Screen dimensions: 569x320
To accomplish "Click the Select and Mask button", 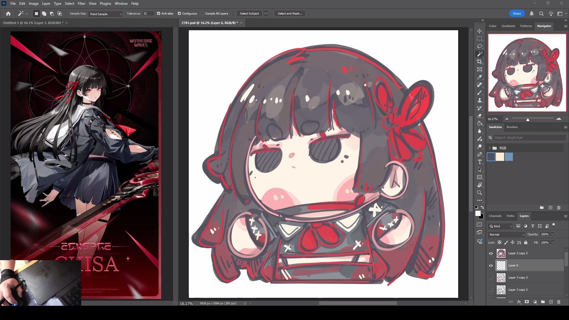I will [x=290, y=14].
